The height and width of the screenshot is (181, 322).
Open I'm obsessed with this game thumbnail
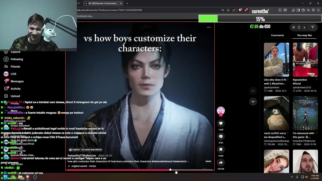pyautogui.click(x=305, y=113)
